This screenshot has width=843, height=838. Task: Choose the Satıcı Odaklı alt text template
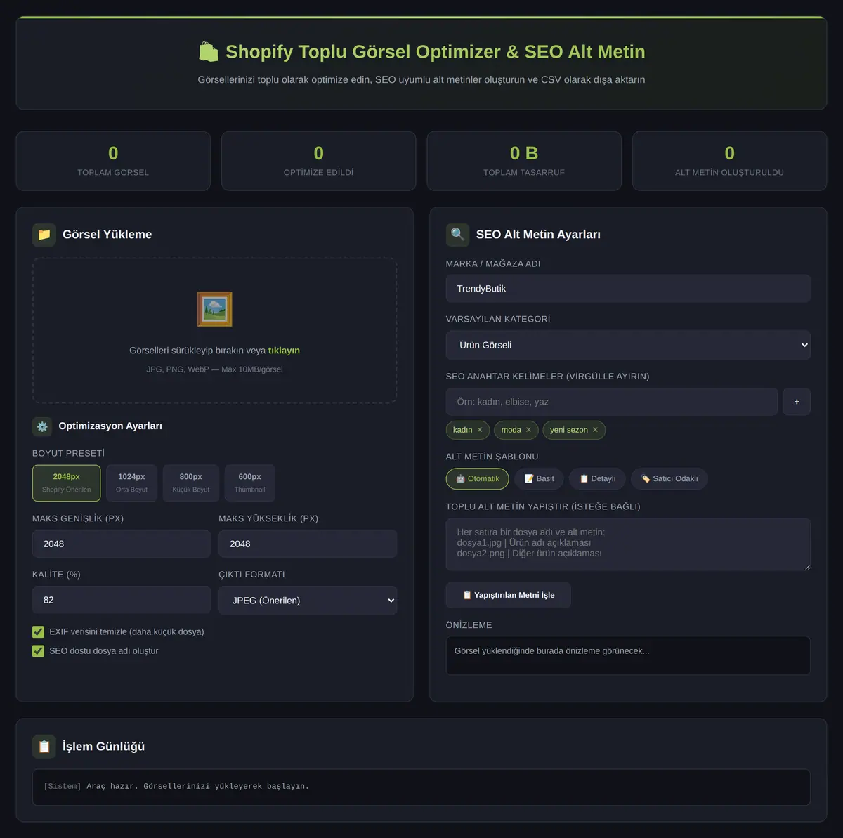click(669, 479)
